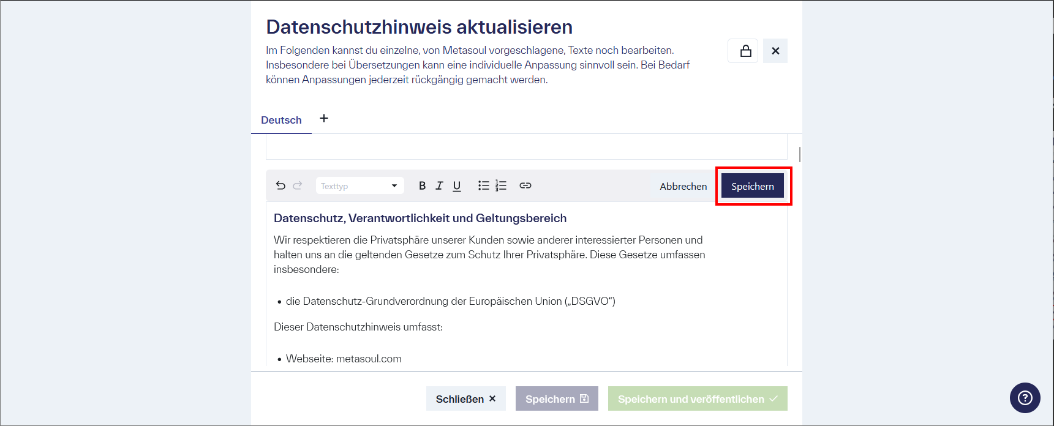Select the Deutsch language tab
This screenshot has height=426, width=1054.
281,120
